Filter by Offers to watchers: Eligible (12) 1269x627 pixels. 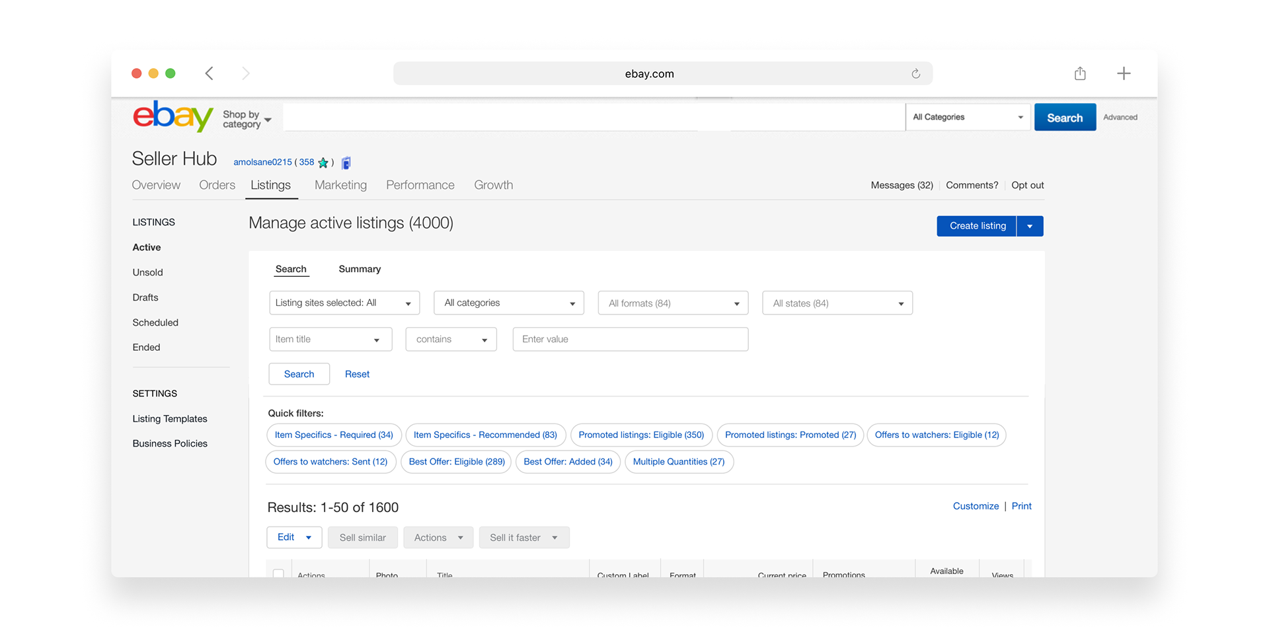coord(937,435)
